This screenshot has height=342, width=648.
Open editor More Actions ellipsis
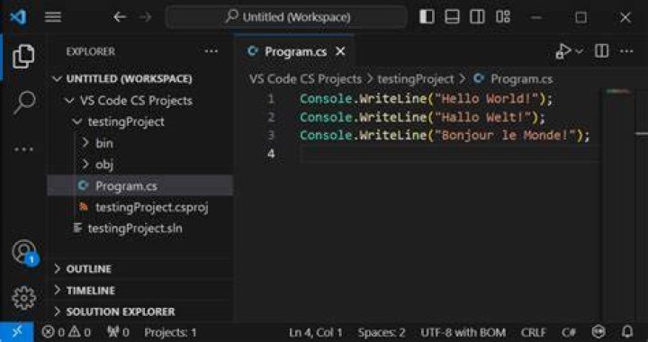[x=626, y=51]
